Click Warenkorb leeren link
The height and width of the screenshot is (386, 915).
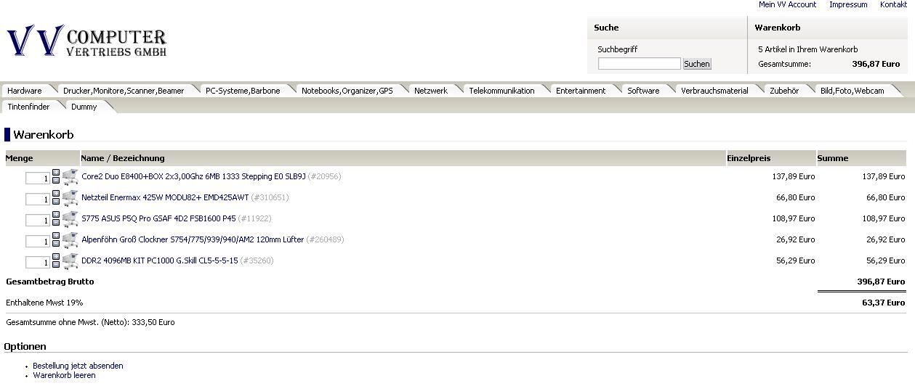pyautogui.click(x=64, y=375)
